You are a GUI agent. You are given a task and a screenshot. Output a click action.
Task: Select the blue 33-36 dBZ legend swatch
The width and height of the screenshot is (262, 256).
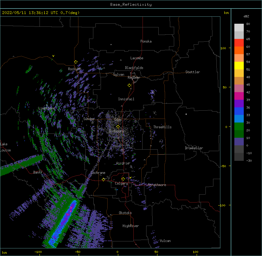239,111
